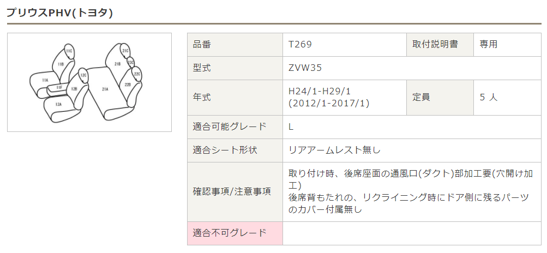Select rear seatback part 22B
Viewport: 547px width, 253px height.
click(x=128, y=85)
